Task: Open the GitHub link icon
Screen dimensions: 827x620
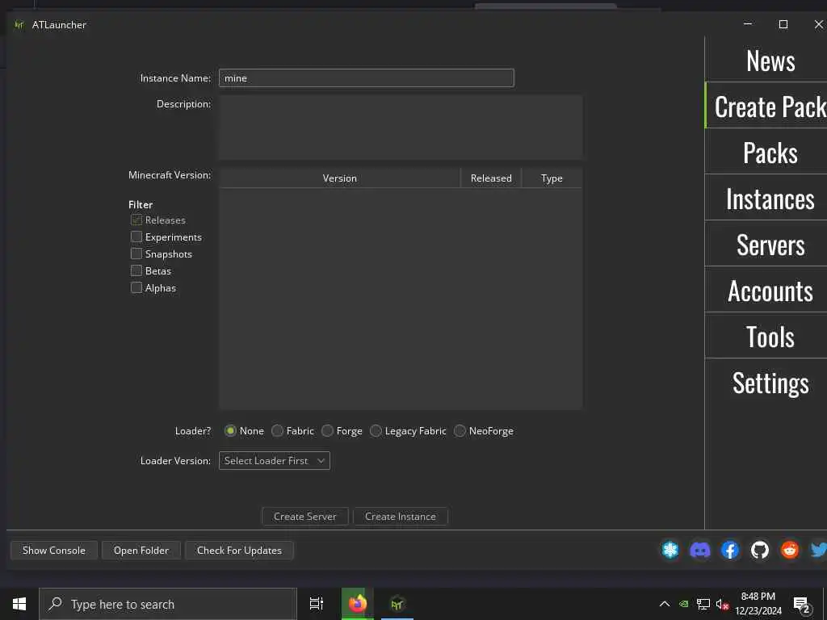Action: (x=760, y=550)
